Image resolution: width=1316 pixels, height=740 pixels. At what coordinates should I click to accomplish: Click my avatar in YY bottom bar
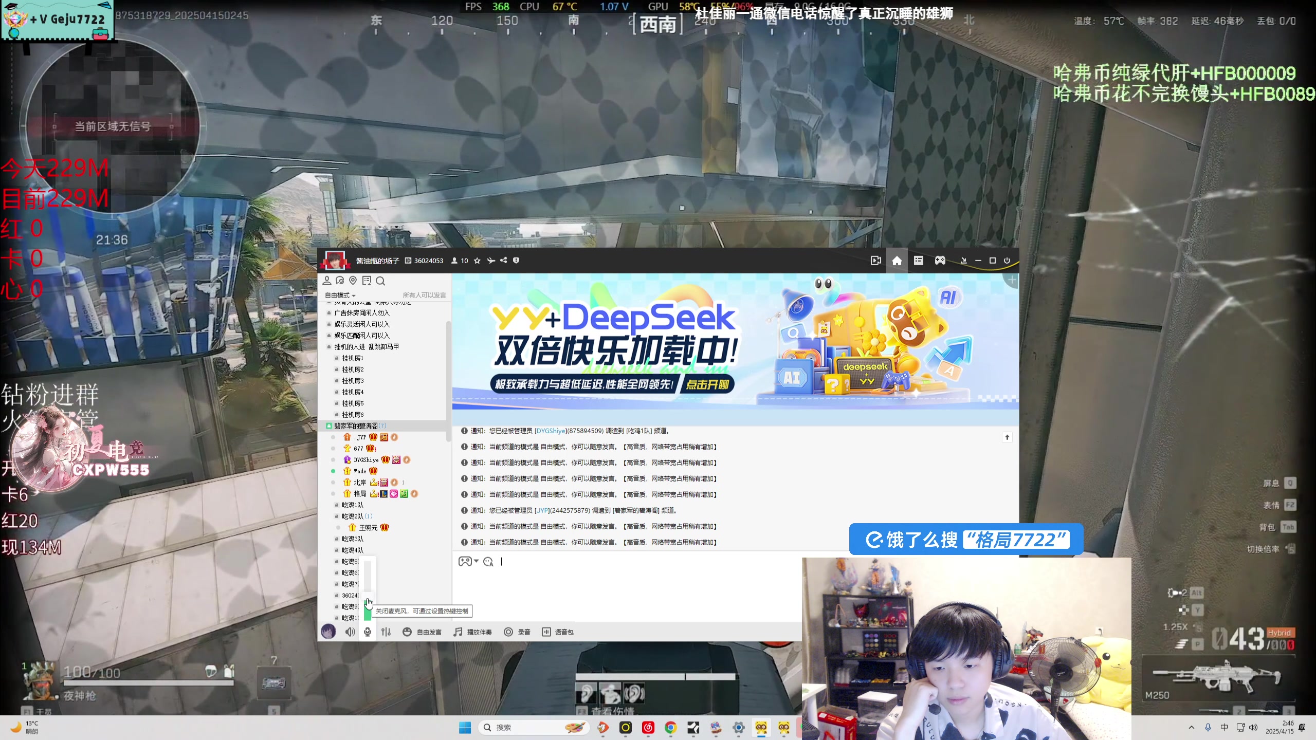pyautogui.click(x=328, y=632)
